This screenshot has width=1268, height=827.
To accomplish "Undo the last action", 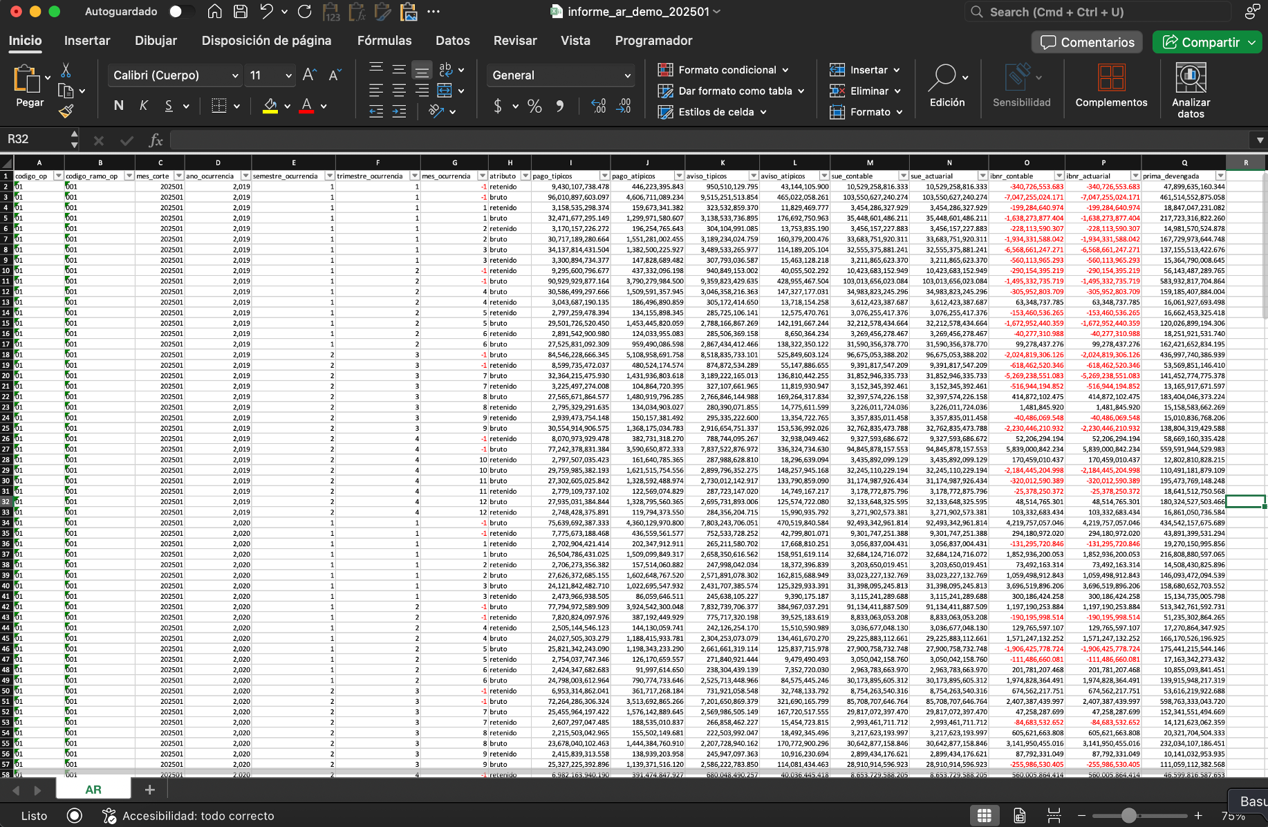I will pyautogui.click(x=266, y=12).
